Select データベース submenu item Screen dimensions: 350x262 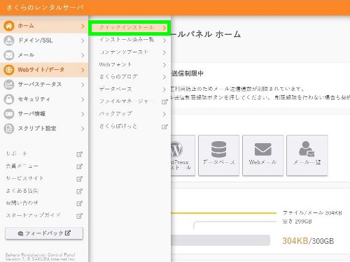point(129,89)
